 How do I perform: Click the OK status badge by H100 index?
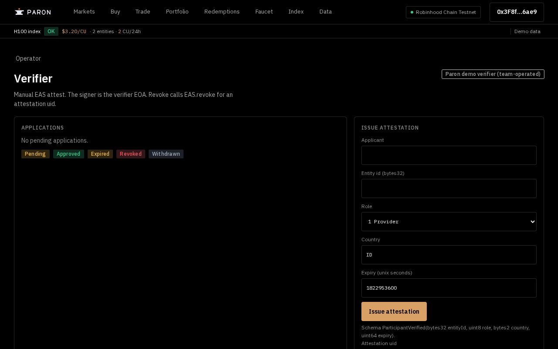coord(51,31)
